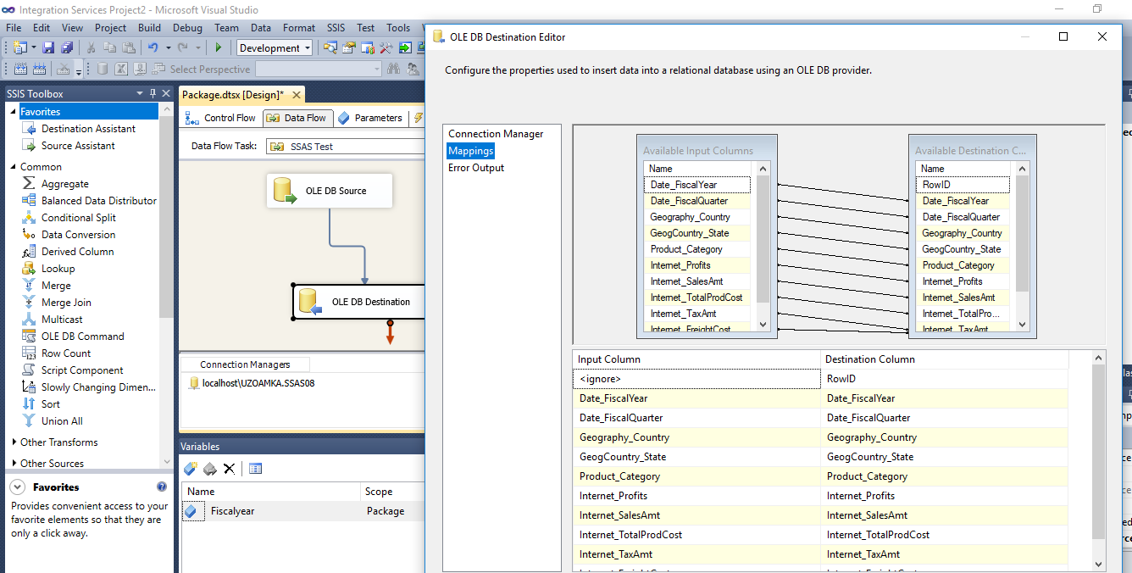Pick the Lookup transform
Image resolution: width=1132 pixels, height=573 pixels.
58,269
